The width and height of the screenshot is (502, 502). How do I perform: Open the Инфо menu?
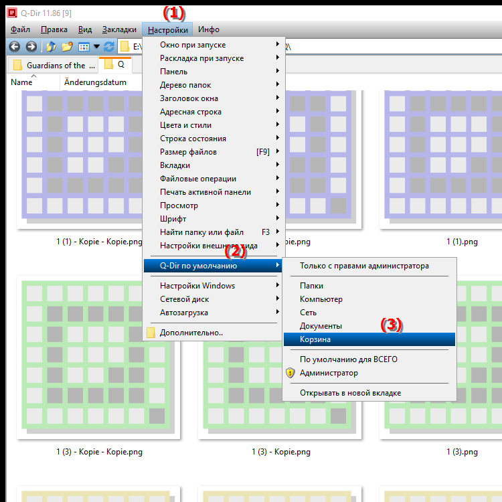tap(209, 29)
